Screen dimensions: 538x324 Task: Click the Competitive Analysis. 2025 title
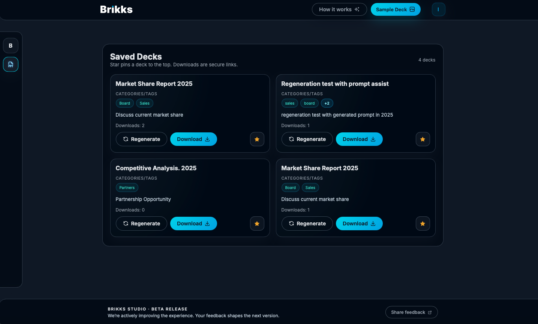click(156, 168)
